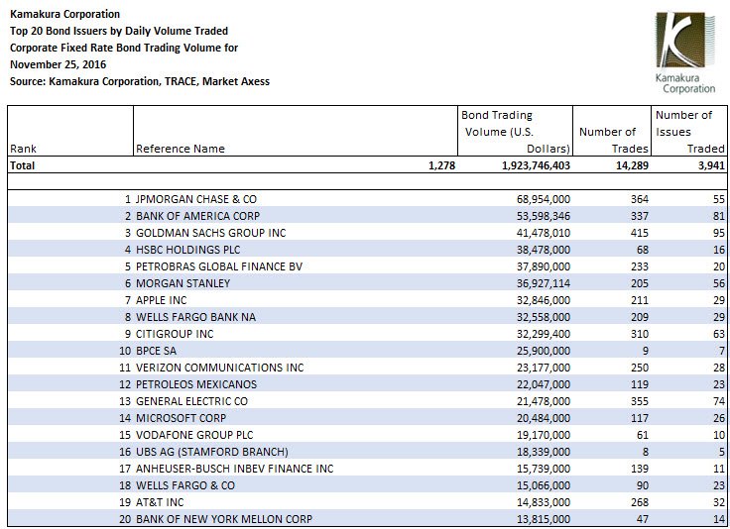Click total issues traded value 3,941
This screenshot has height=529, width=730.
tap(711, 165)
